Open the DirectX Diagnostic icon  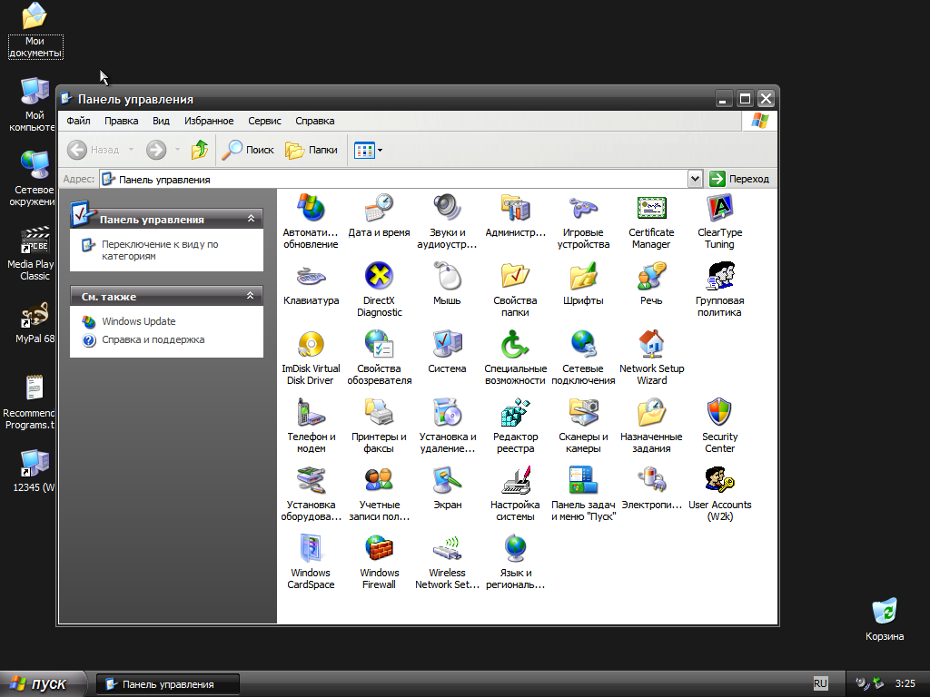pos(379,278)
